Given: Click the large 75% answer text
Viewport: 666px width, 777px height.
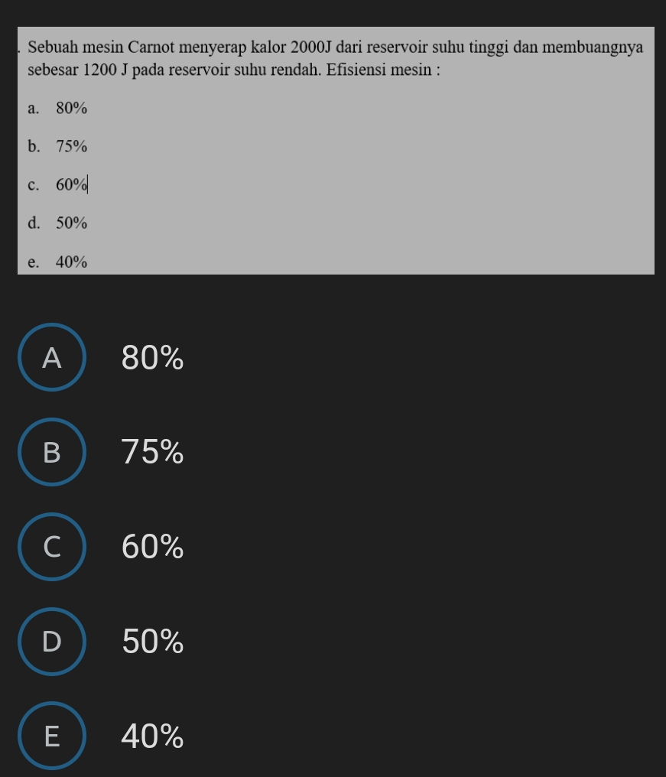Looking at the screenshot, I should [153, 453].
